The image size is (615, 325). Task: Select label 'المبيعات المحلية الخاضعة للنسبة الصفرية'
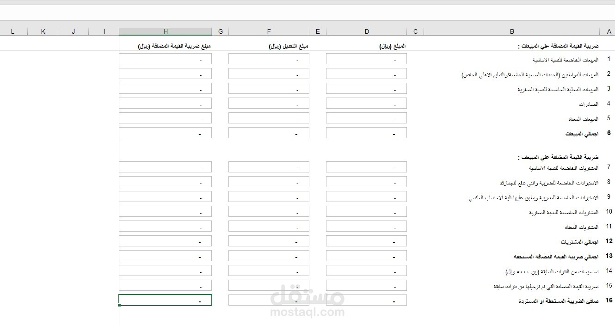coord(558,89)
